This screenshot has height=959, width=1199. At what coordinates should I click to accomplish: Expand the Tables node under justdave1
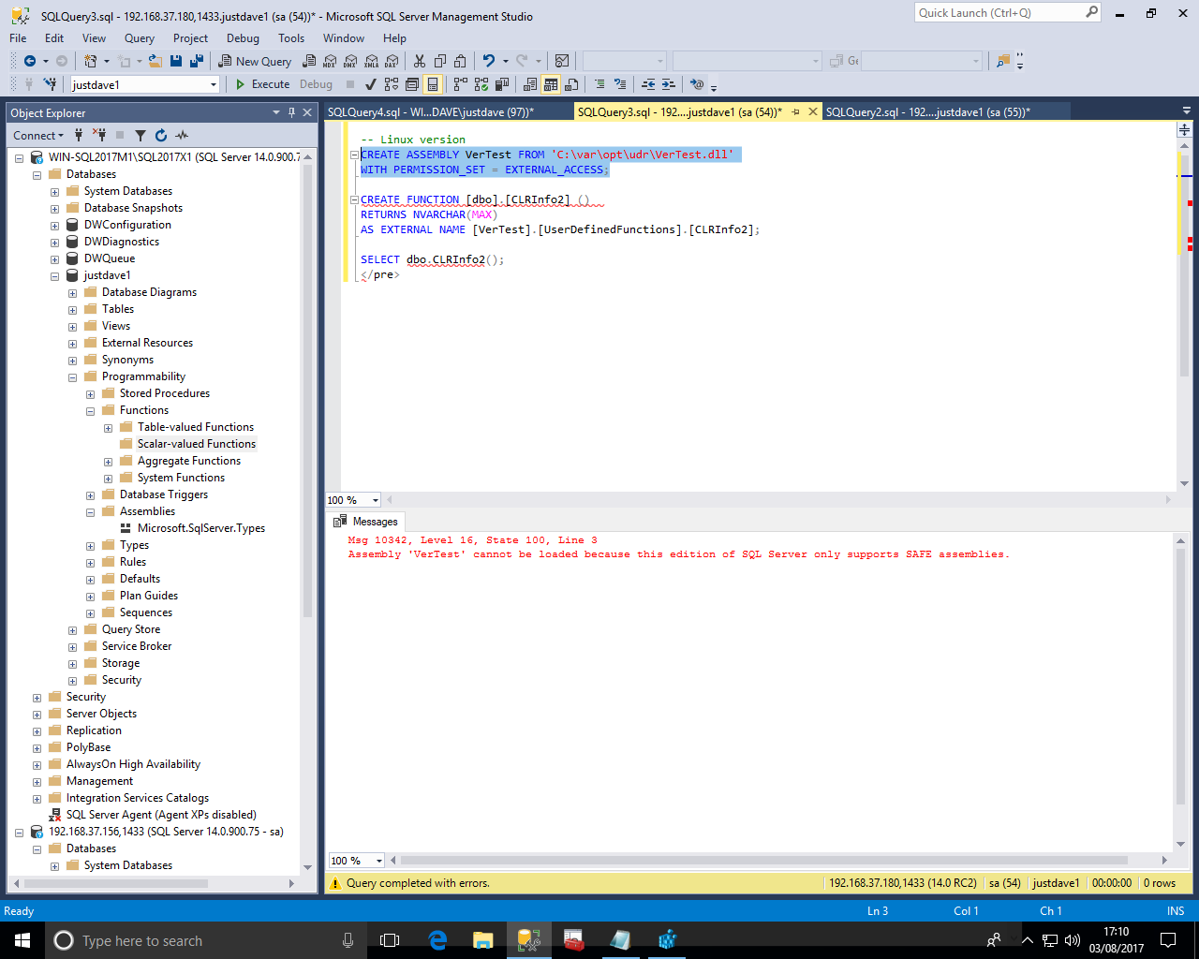(73, 310)
